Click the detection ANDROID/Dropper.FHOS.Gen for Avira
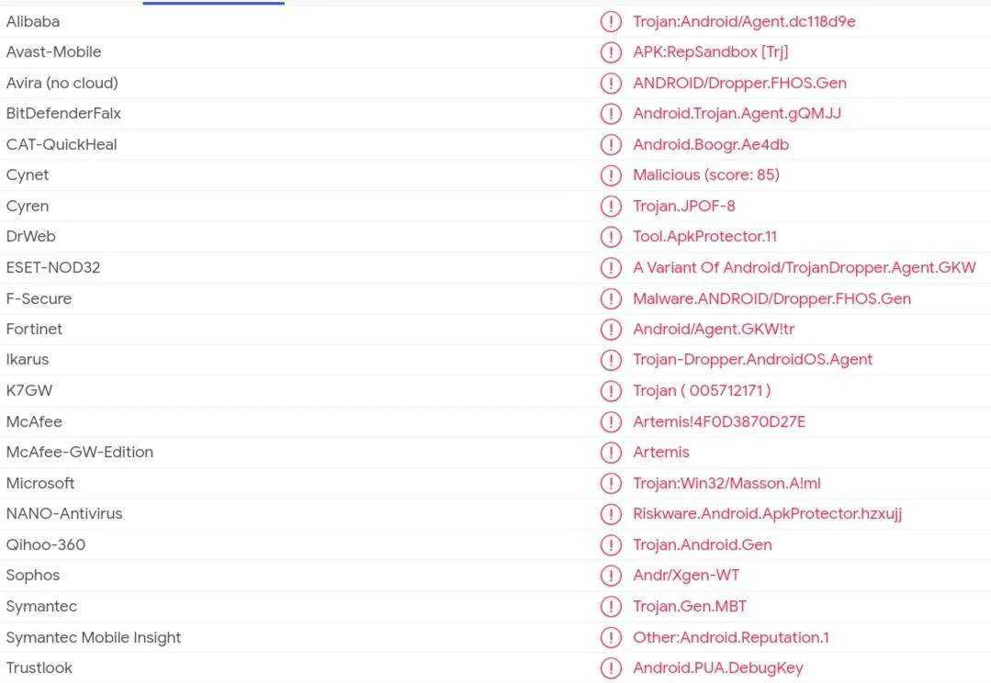 (x=740, y=83)
